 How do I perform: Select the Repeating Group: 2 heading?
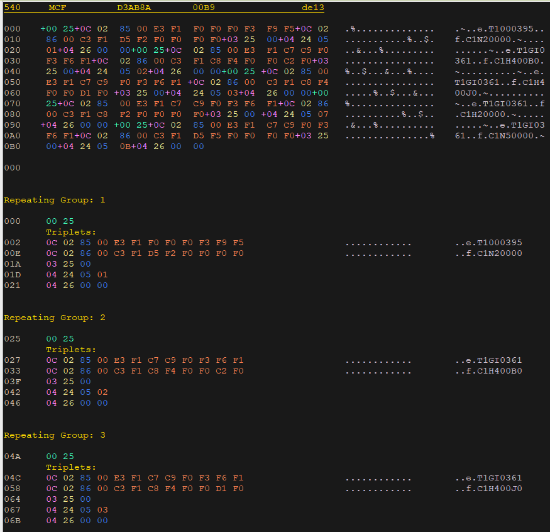pos(55,318)
